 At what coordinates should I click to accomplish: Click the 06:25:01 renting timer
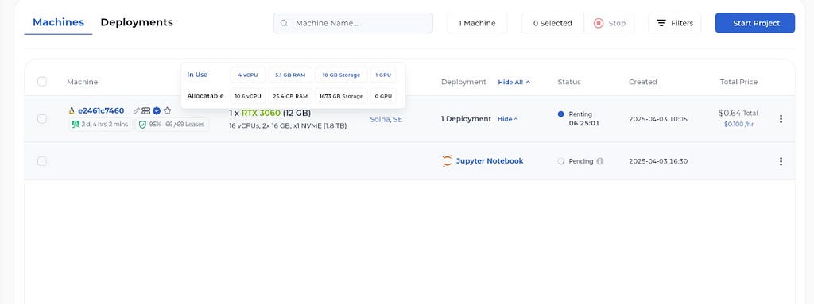coord(584,124)
